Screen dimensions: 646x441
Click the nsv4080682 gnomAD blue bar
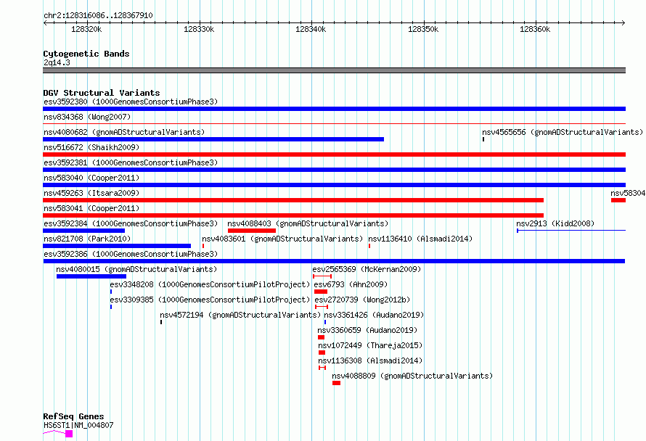[x=213, y=139]
